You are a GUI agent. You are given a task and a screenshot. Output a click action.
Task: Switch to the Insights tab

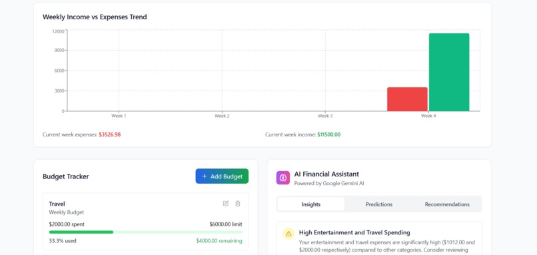tap(311, 204)
